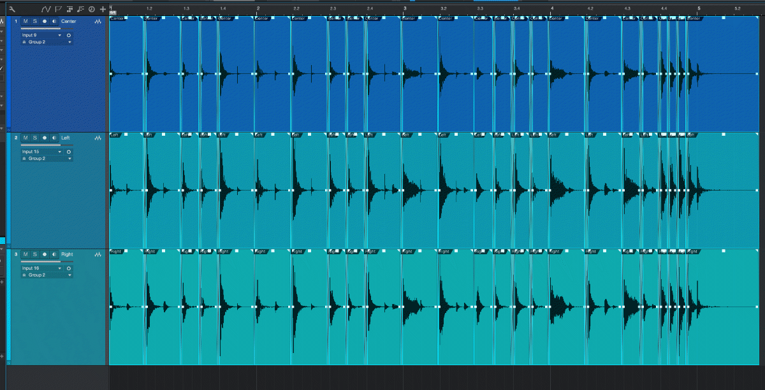Screen dimensions: 765x390
Task: Click the channel mode circle beside Input 16
Action: (69, 269)
